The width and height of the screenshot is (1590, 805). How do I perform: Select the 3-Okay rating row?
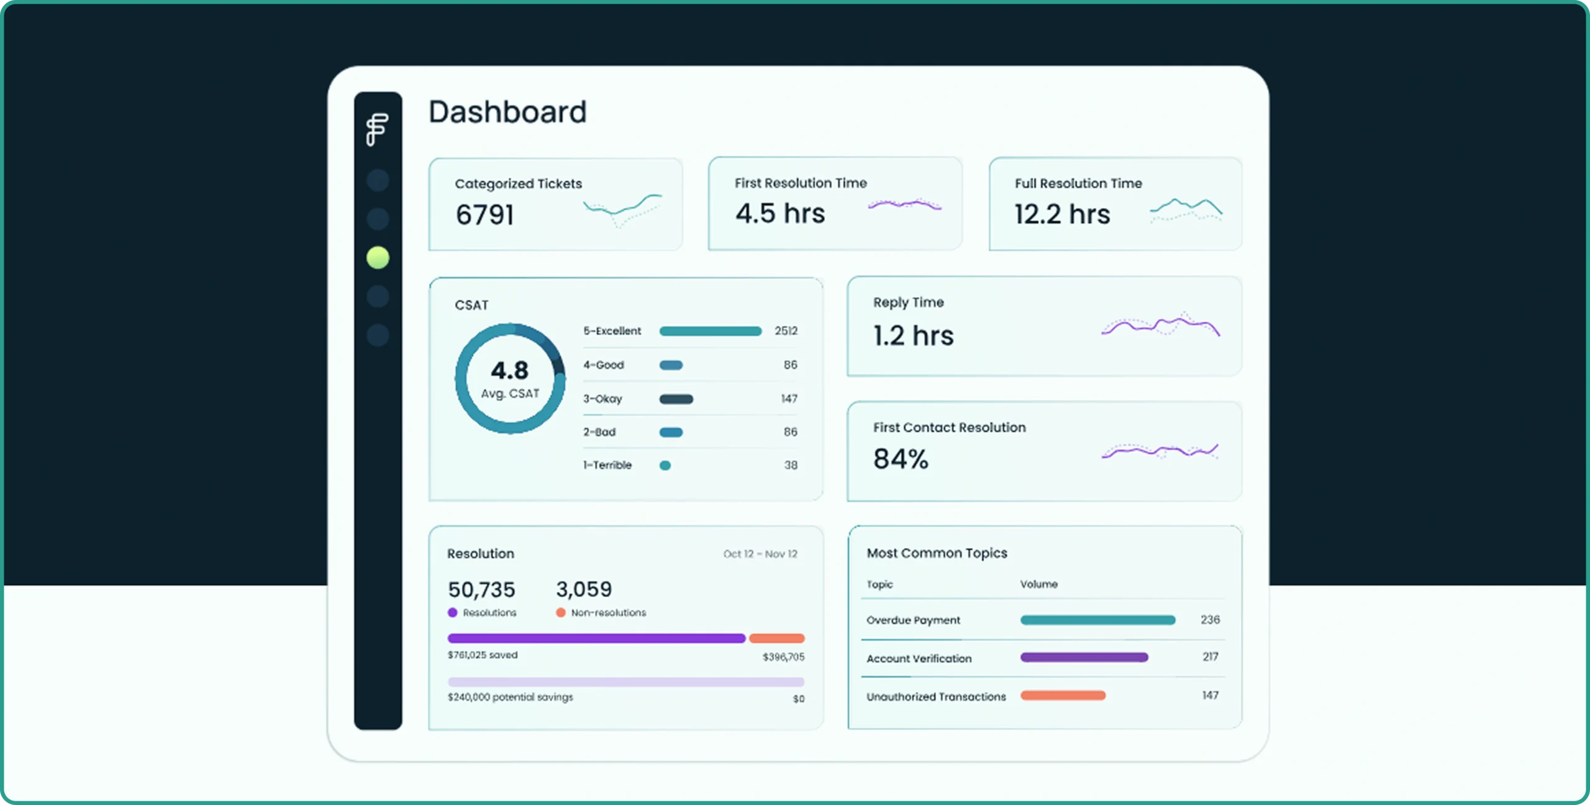click(690, 399)
